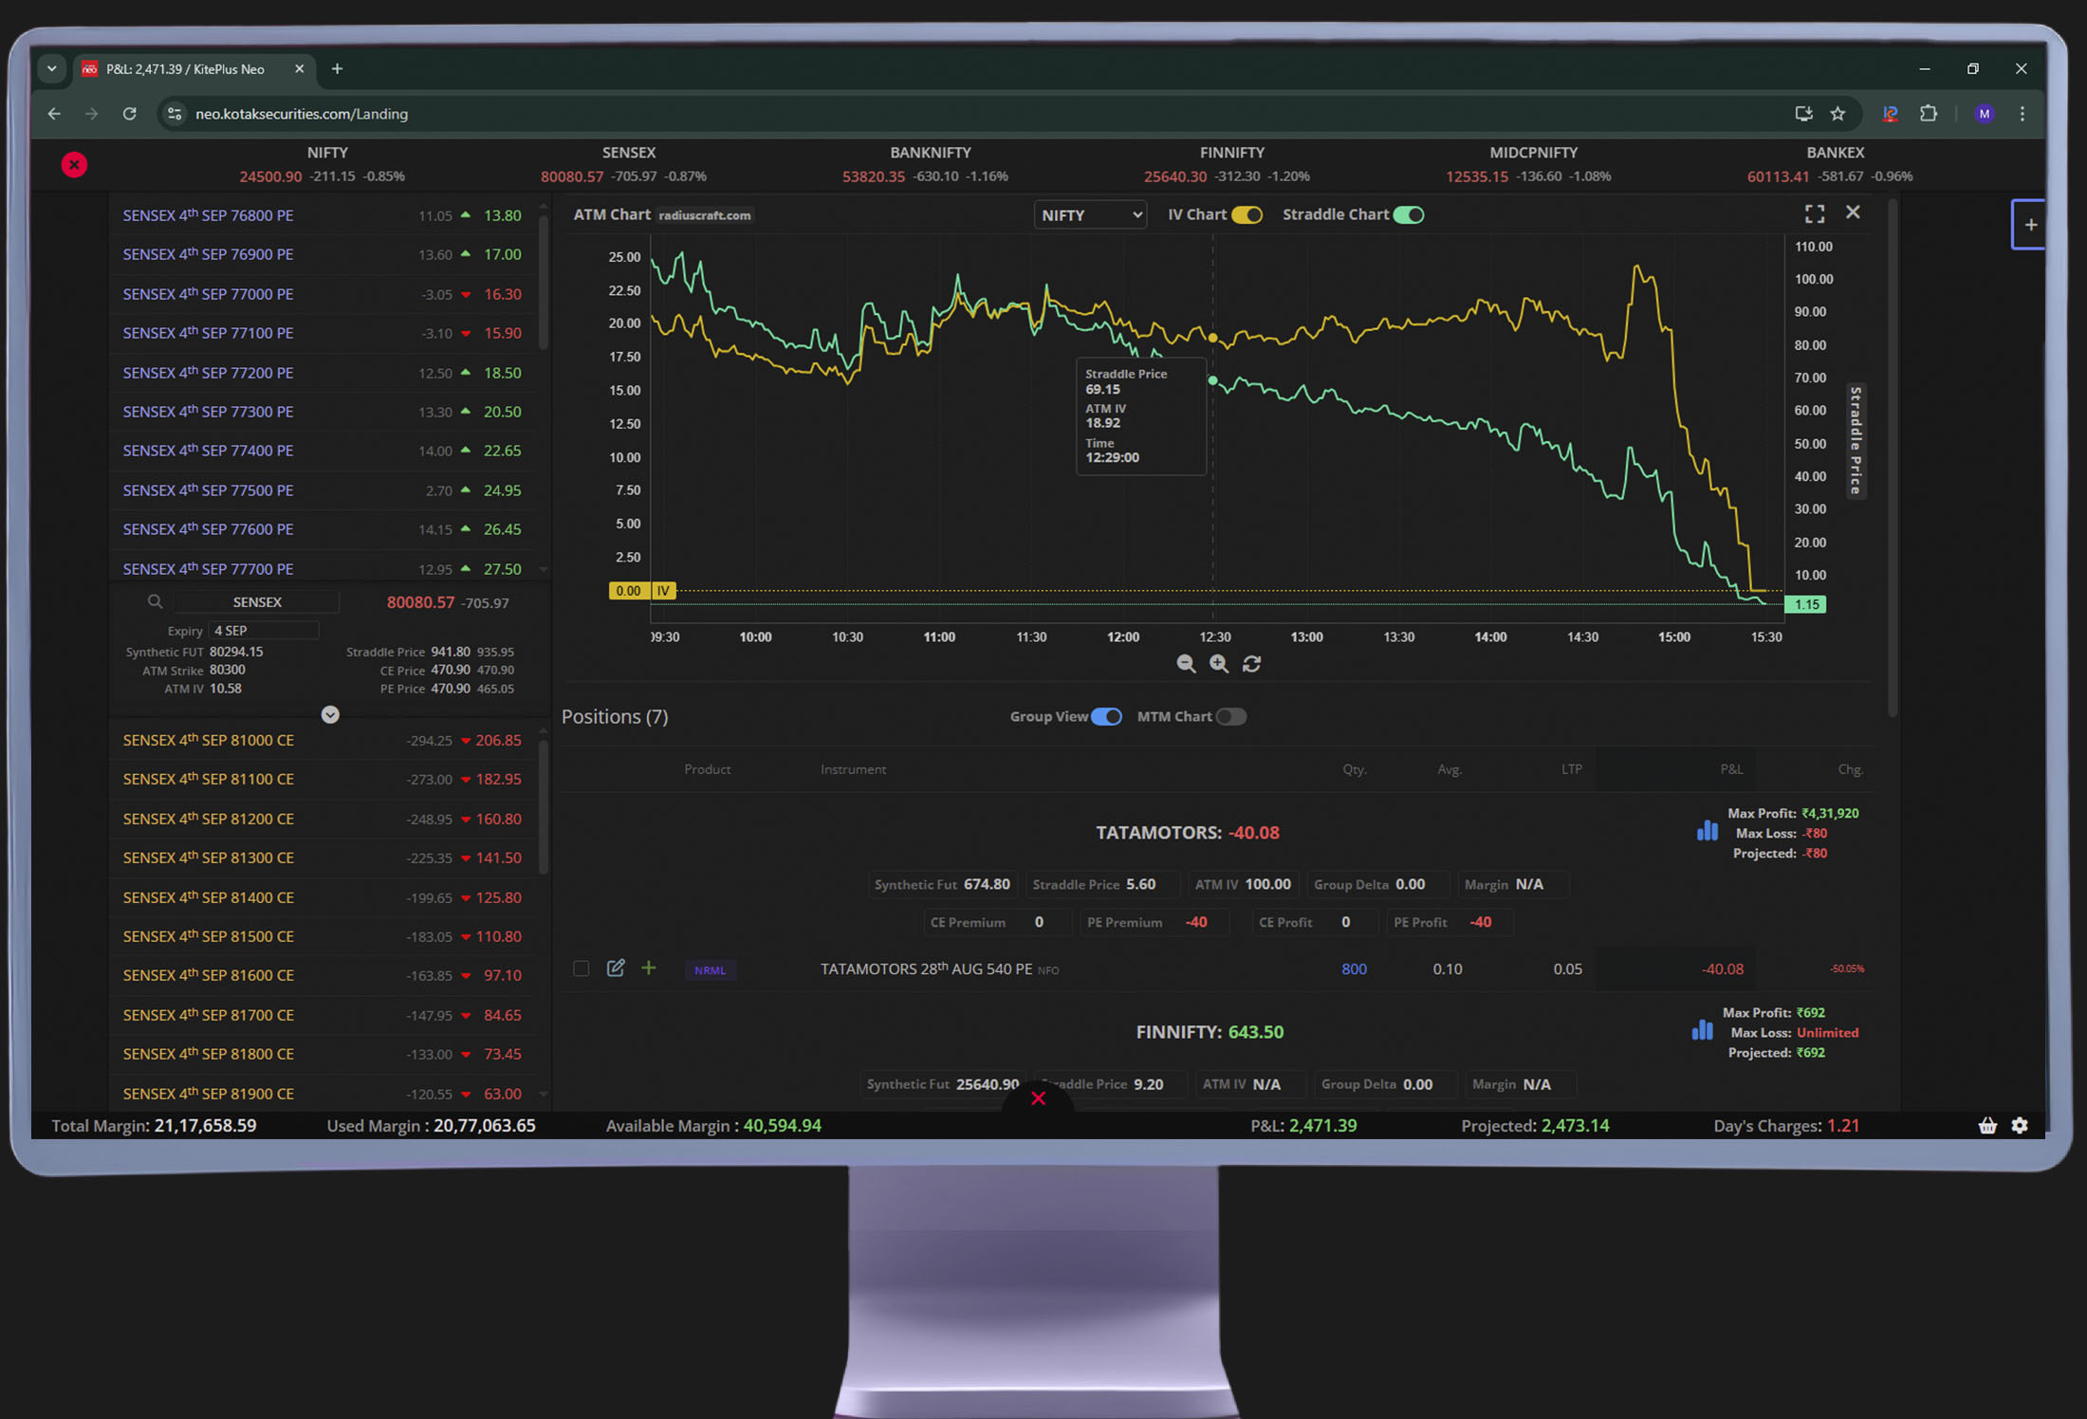Click the SENSEX symbol search field
Screen dimensions: 2087x1419
point(256,602)
